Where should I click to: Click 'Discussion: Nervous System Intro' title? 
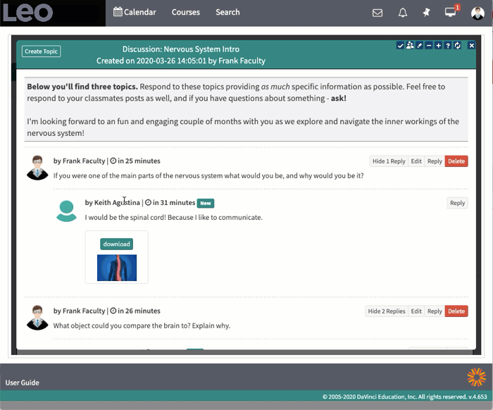tap(181, 49)
